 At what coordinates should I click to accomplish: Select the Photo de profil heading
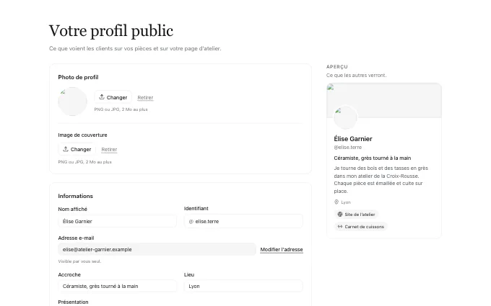click(78, 77)
